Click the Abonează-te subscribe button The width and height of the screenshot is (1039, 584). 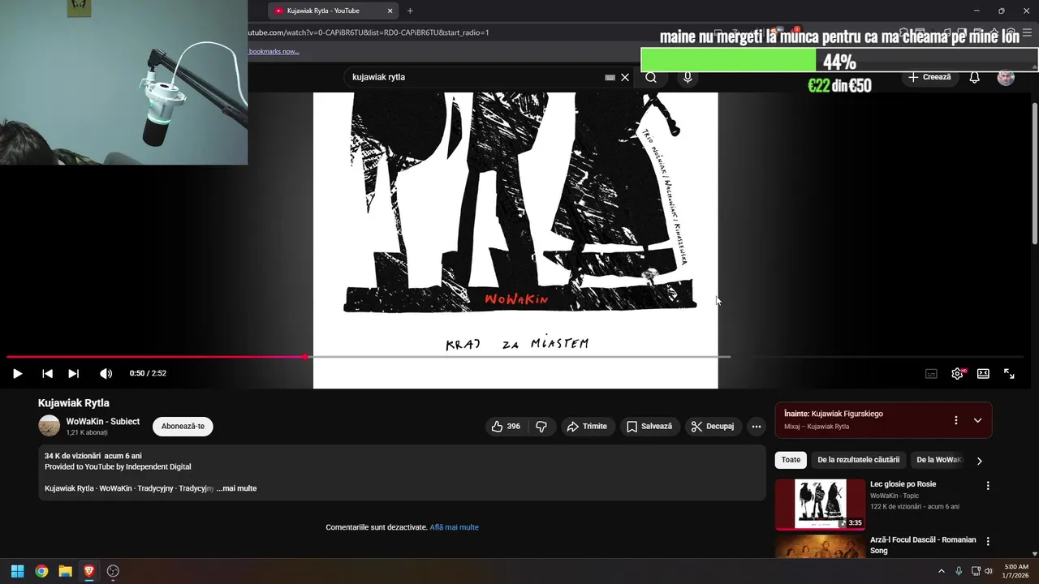[183, 426]
